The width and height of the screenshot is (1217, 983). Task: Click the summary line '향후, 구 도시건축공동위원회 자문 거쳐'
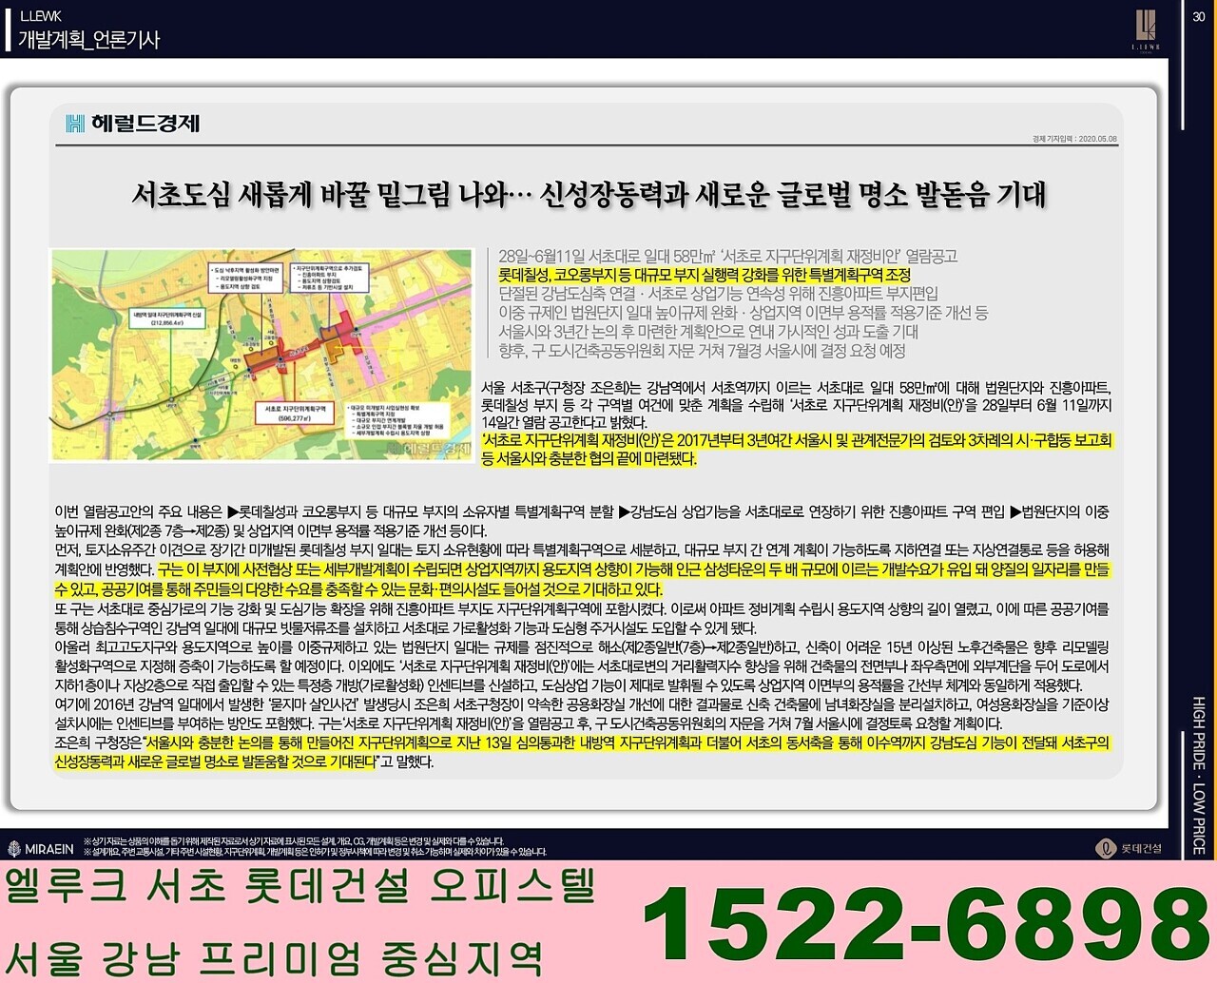702,351
